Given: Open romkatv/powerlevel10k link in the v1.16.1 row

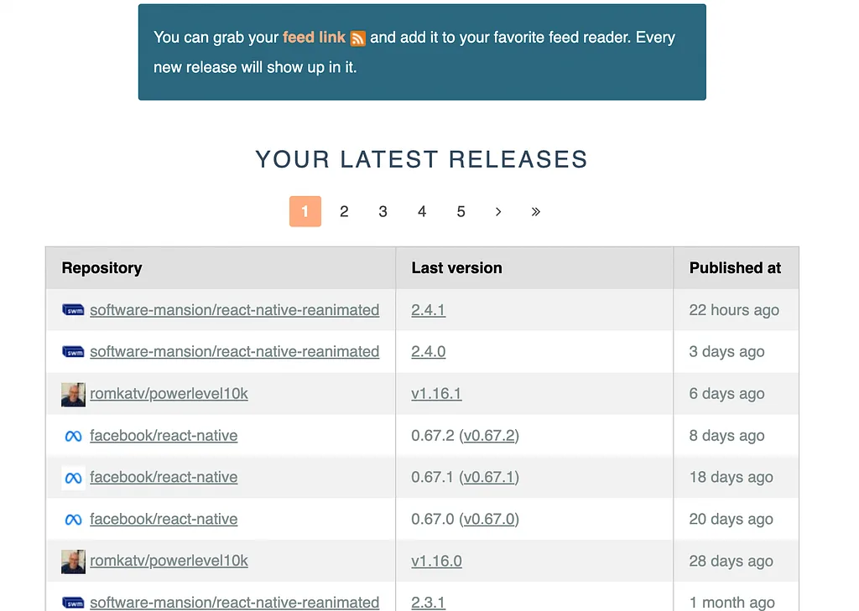Looking at the screenshot, I should 169,394.
